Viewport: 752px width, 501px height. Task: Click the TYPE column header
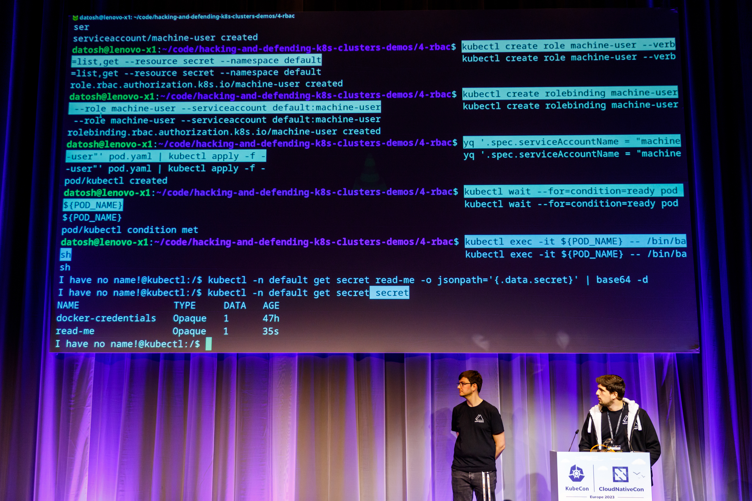tap(185, 306)
